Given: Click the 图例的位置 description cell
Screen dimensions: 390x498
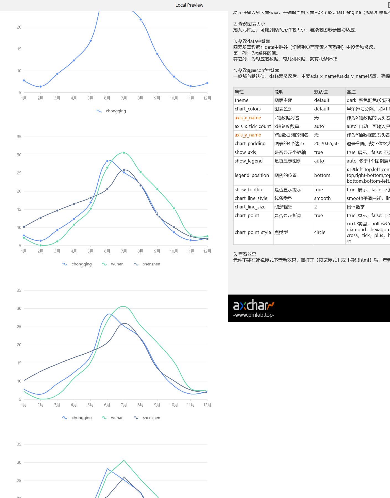Looking at the screenshot, I should (x=293, y=175).
